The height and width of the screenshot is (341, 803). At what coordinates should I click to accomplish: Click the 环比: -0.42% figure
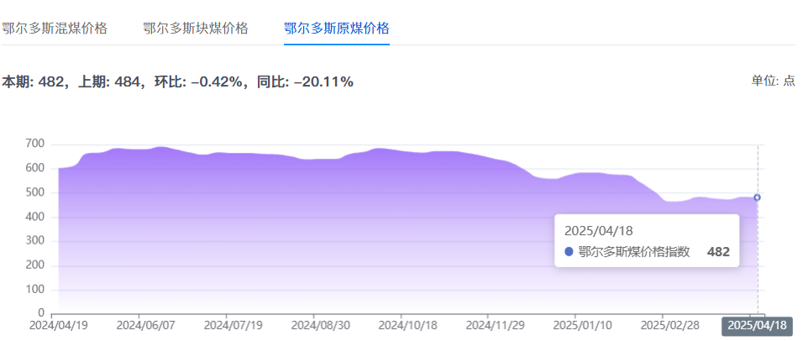tap(197, 82)
